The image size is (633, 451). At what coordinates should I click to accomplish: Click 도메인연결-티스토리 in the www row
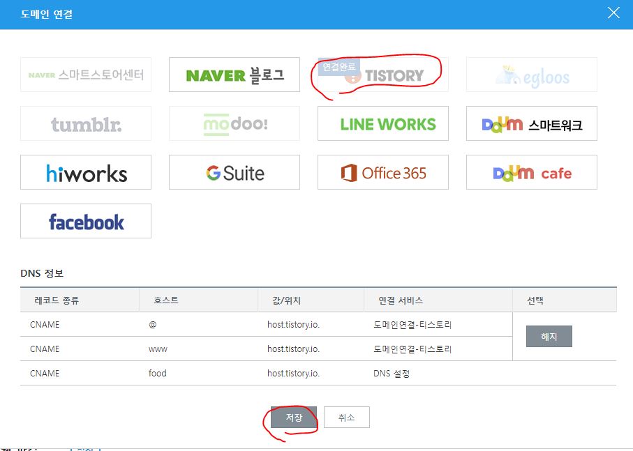pos(412,349)
